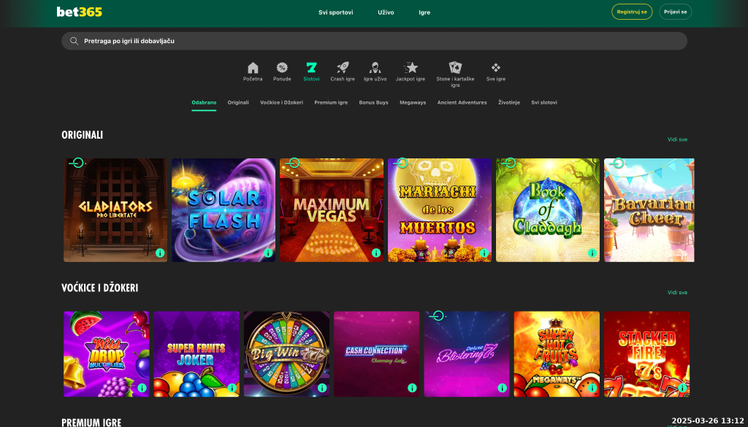Show info for Blistering 7s Deluxe

(x=502, y=388)
